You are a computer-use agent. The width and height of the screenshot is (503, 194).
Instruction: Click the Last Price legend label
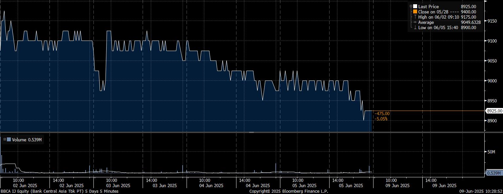[x=428, y=7]
